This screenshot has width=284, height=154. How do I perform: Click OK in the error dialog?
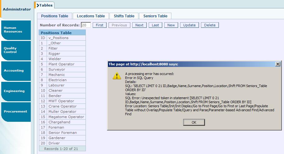(x=194, y=122)
